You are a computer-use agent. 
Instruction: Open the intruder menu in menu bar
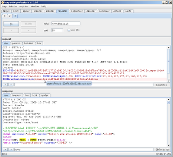tap(13, 6)
